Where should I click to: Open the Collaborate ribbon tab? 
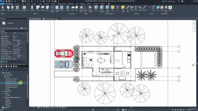[71, 4]
